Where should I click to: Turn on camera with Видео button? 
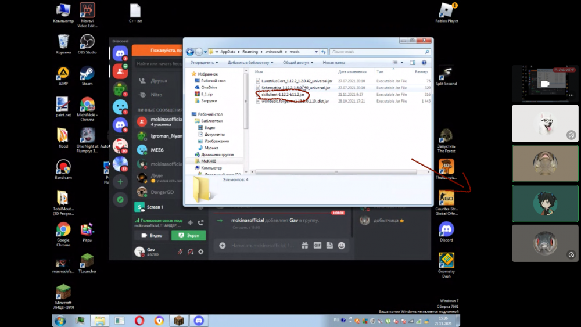[x=152, y=235]
